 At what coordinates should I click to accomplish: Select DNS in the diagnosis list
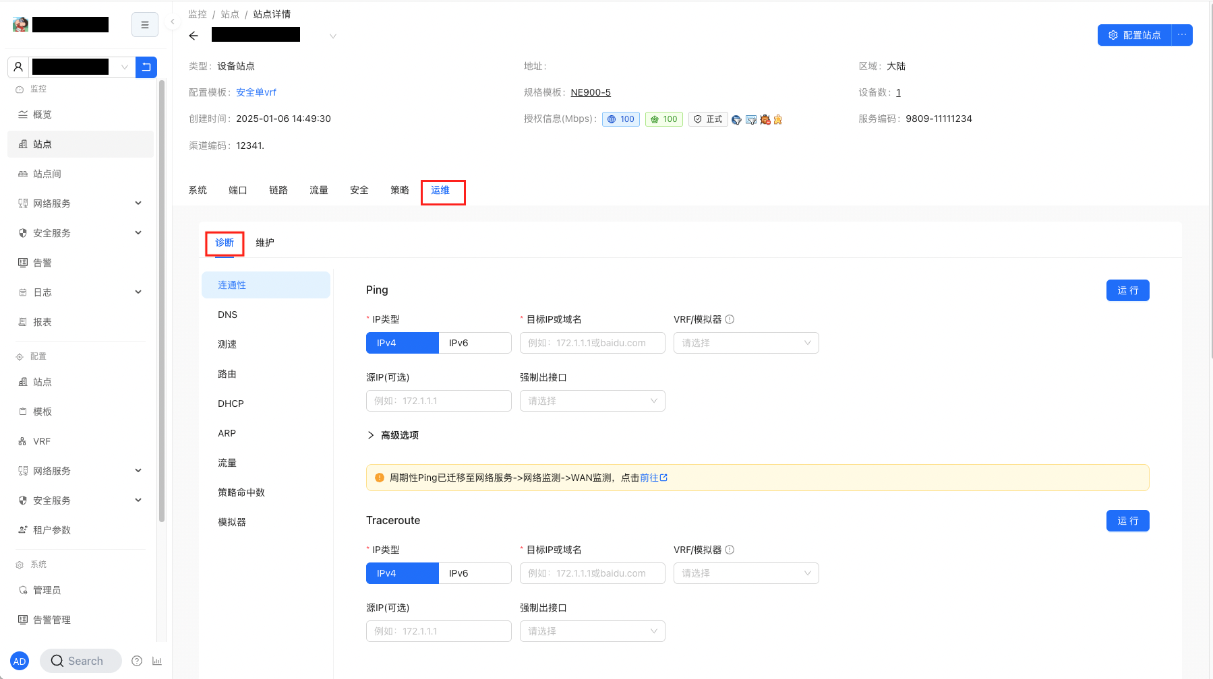(228, 315)
